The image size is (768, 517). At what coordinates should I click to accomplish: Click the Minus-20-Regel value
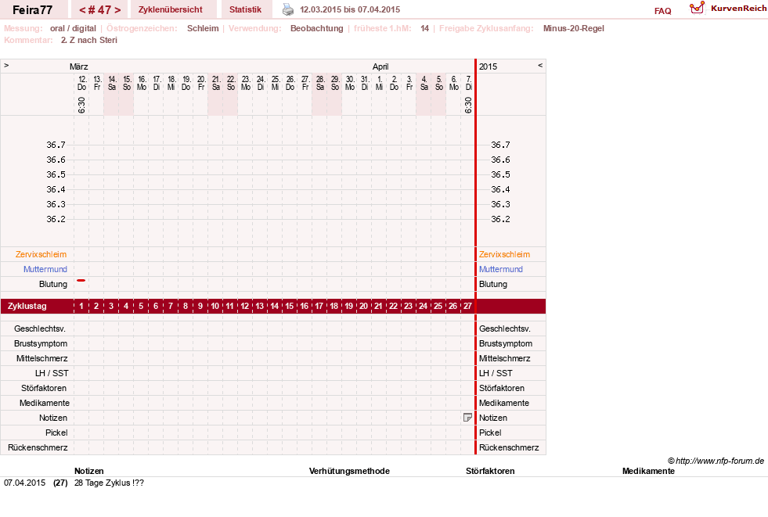point(574,28)
